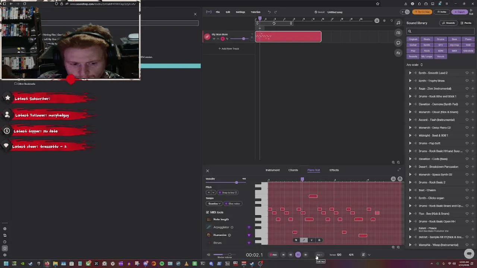Screen dimensions: 477x268
Task: Open the comments chat bubble icon
Action: tap(398, 43)
